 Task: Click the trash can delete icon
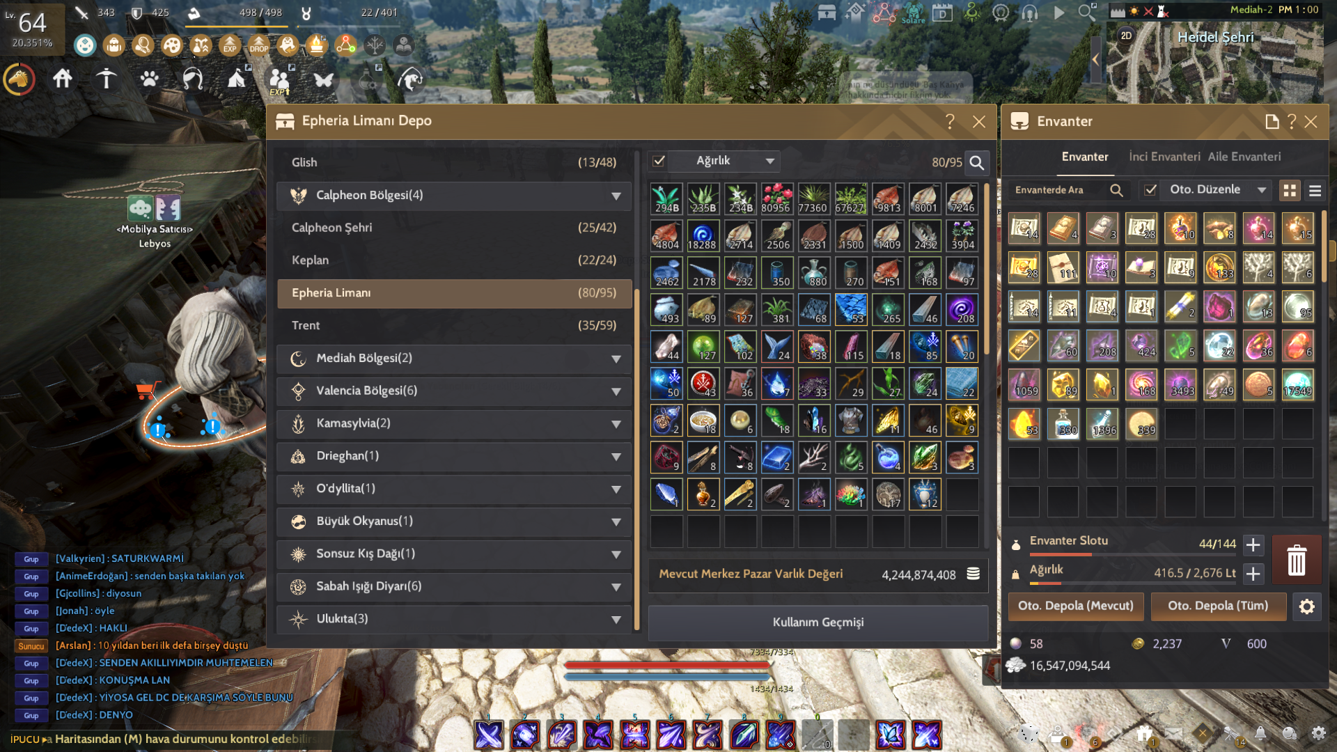pos(1297,560)
